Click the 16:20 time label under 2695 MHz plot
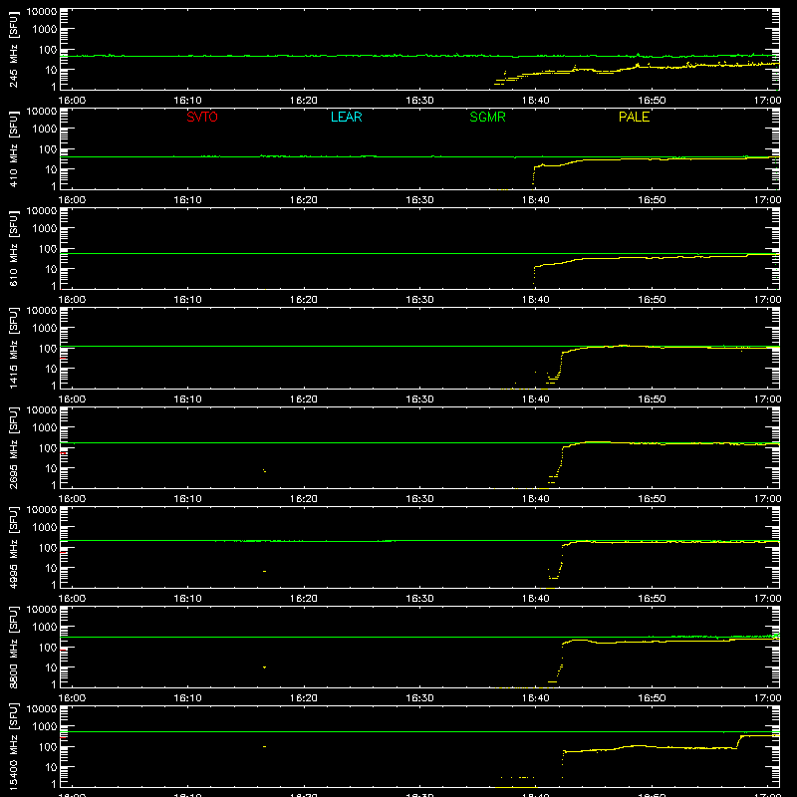 [304, 499]
